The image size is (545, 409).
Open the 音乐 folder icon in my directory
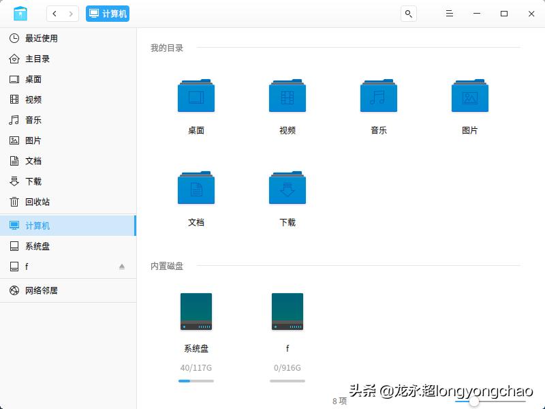[x=378, y=95]
